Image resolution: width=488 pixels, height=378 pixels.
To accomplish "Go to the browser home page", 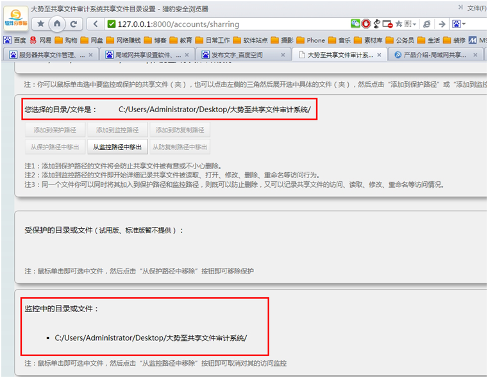I will [x=57, y=24].
